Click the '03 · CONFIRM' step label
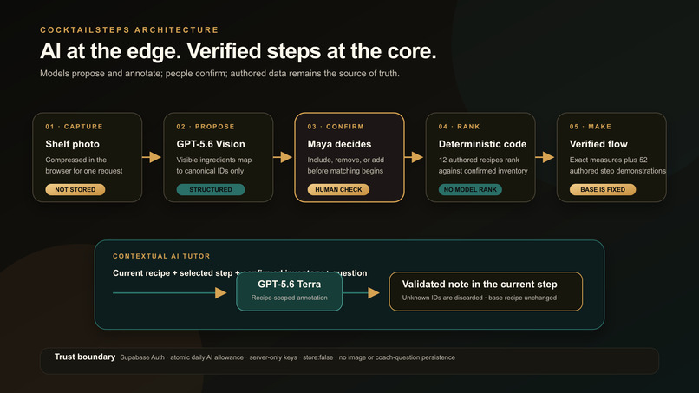Image resolution: width=699 pixels, height=393 pixels. [x=336, y=127]
